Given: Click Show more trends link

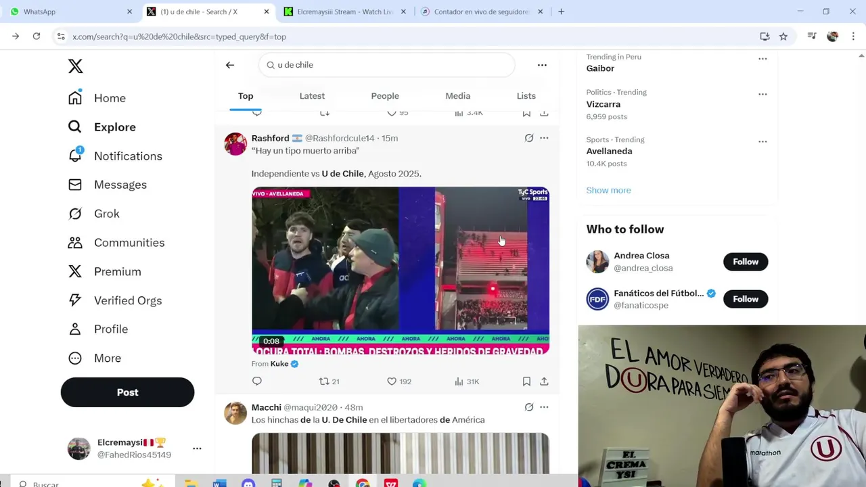Looking at the screenshot, I should pos(608,190).
